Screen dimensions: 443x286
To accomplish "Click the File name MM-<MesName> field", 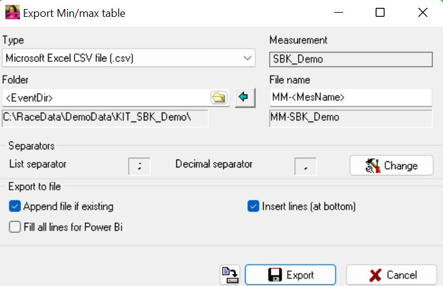I will coord(350,98).
